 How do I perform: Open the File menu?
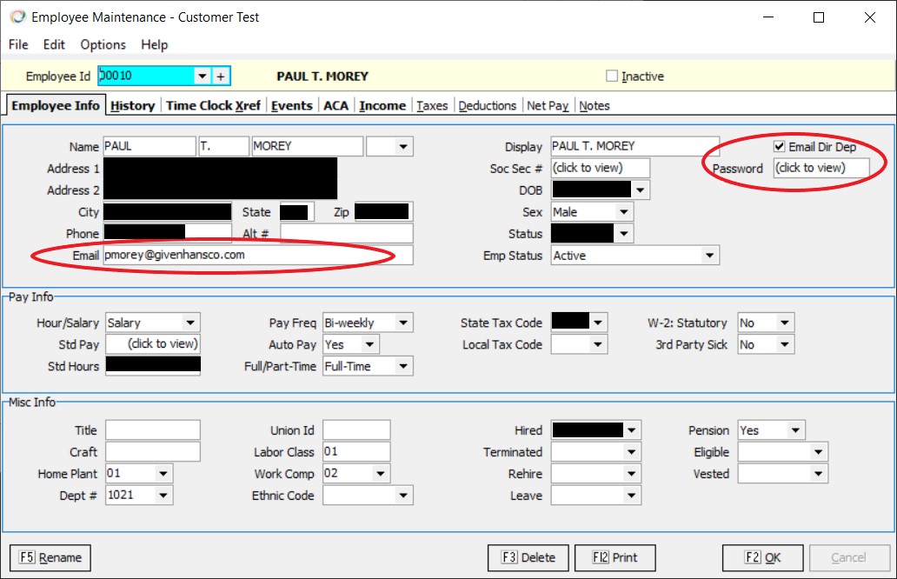tap(18, 44)
